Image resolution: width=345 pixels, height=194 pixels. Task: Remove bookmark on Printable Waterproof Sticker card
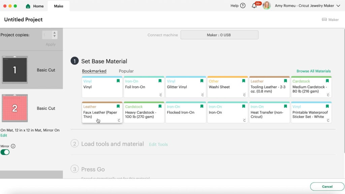click(327, 106)
